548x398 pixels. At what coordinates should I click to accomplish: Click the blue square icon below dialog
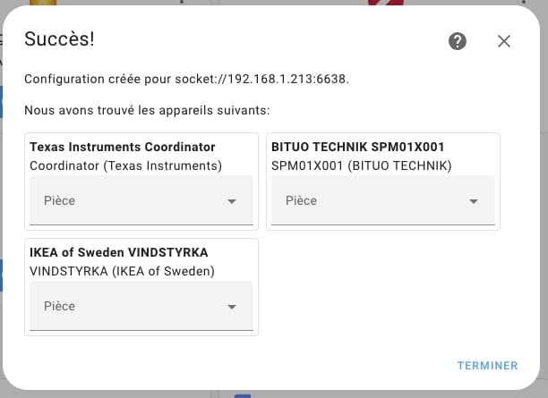[x=242, y=394]
